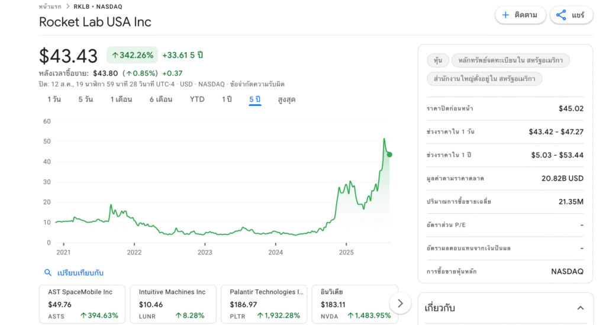Click the plus icon on the ติดตาม button
Image resolution: width=606 pixels, height=325 pixels.
coord(505,15)
